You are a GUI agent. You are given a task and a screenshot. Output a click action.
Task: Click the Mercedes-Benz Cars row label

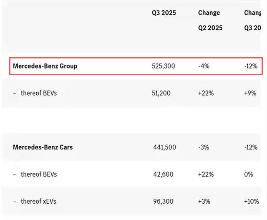click(x=43, y=147)
